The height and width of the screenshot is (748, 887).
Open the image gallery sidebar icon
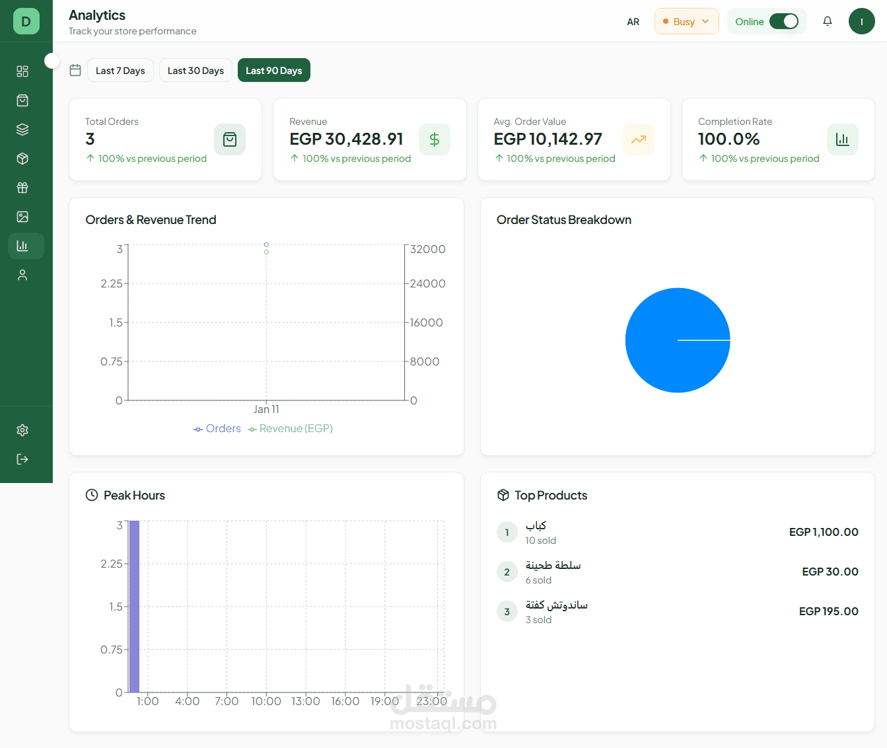click(x=22, y=217)
